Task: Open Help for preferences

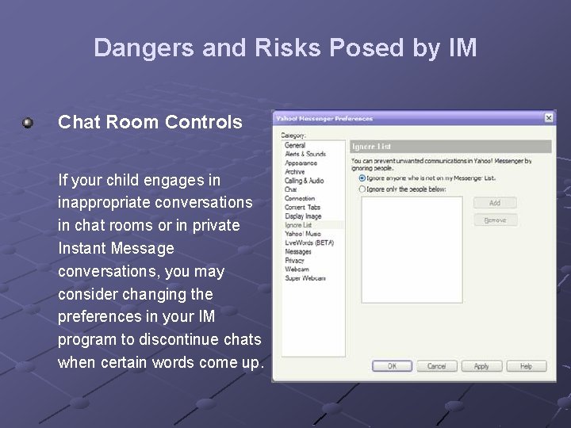Action: click(x=527, y=365)
